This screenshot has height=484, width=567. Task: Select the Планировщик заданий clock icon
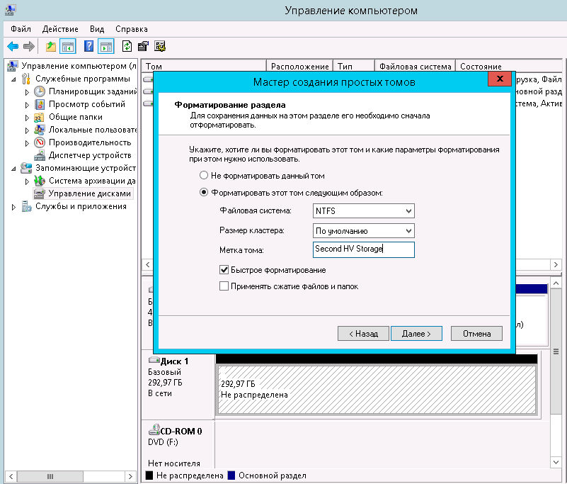tap(40, 91)
